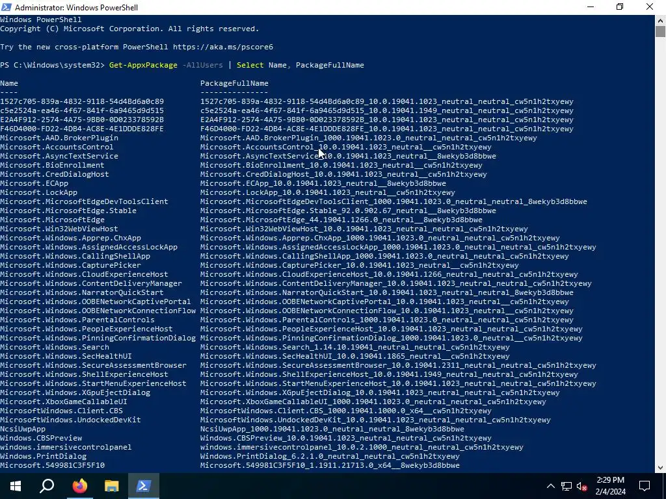Click the scrollbar down arrow
This screenshot has width=666, height=499.
click(x=660, y=468)
